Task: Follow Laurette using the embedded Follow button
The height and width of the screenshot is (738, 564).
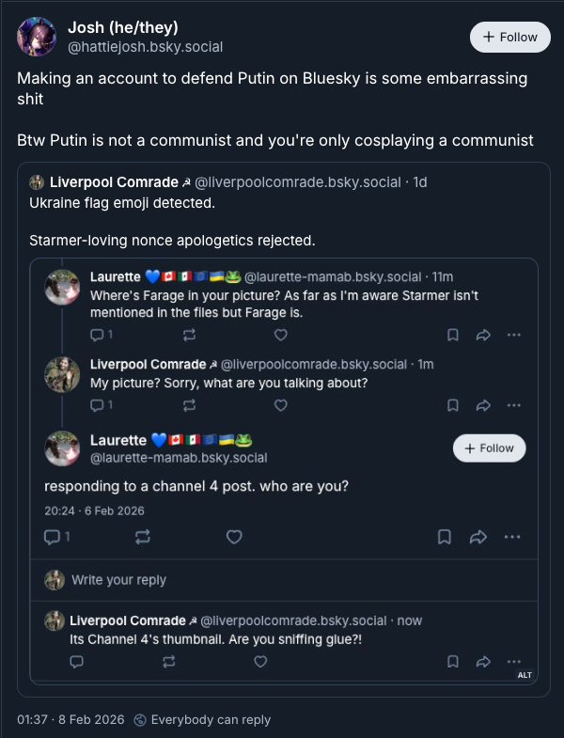Action: [x=489, y=448]
